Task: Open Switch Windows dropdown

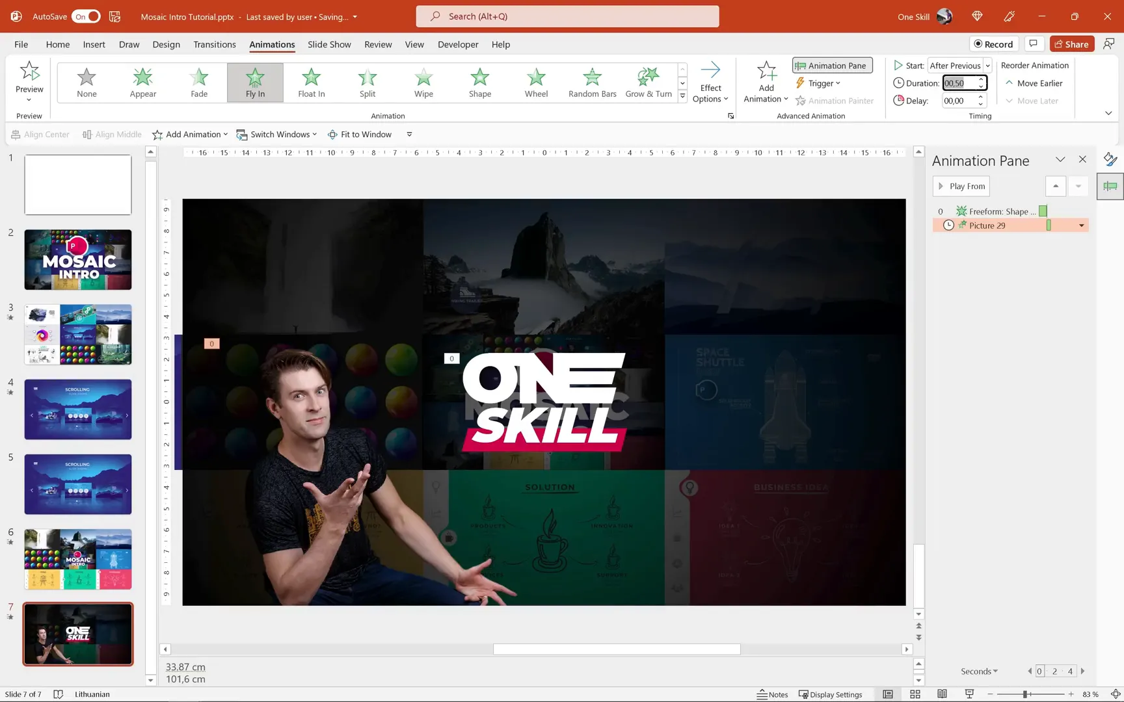Action: coord(276,135)
